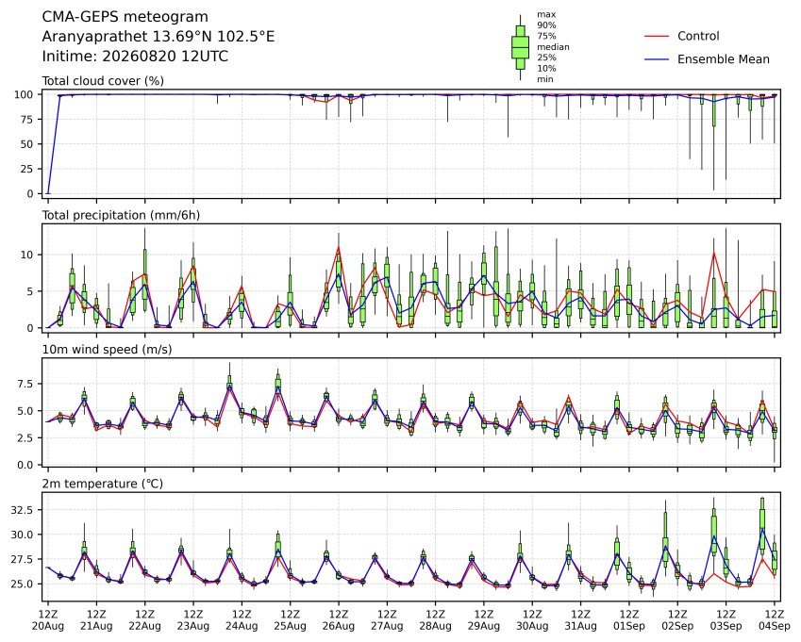Screen dimensions: 801x642
Task: Click the '75%' percentile legend label
Action: (546, 36)
